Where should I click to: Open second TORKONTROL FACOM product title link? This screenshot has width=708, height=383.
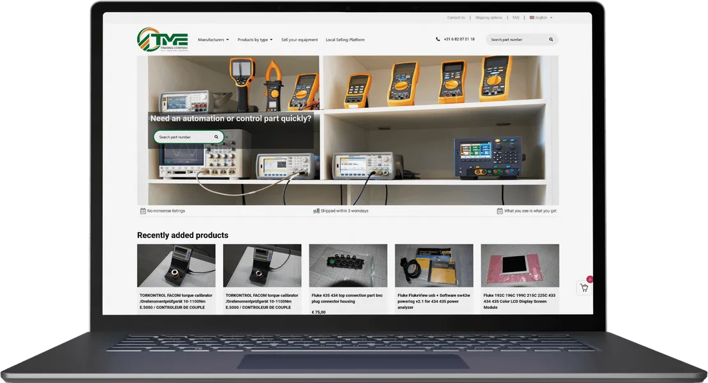[x=262, y=301]
